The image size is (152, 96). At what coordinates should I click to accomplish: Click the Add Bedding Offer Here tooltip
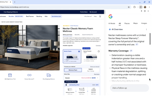(71, 82)
